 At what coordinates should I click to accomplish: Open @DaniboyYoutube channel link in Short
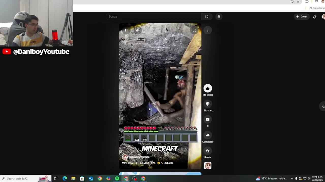click(x=139, y=157)
